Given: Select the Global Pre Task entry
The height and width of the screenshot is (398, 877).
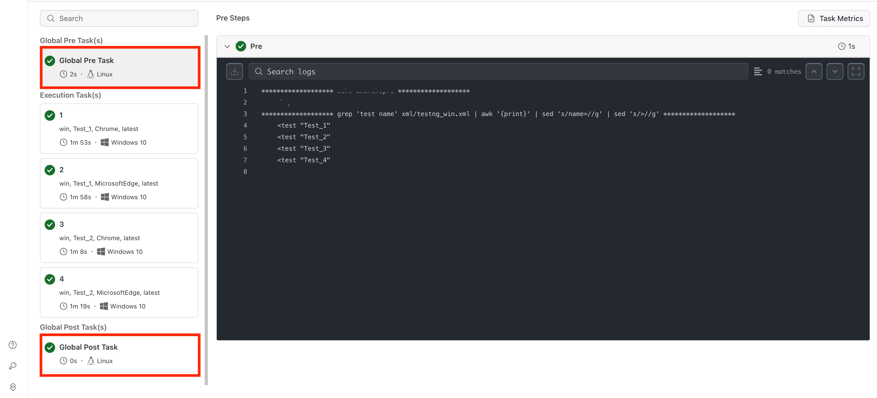Looking at the screenshot, I should pos(119,67).
